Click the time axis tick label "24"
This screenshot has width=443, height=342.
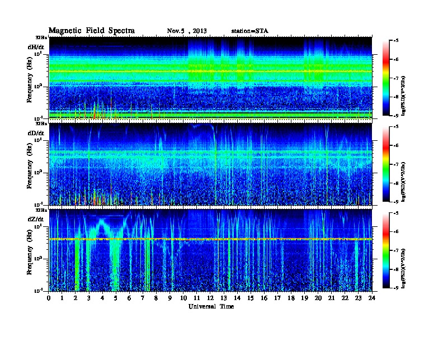(372, 298)
